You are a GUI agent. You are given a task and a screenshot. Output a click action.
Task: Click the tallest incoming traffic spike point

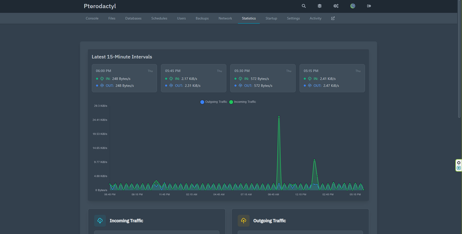(279, 117)
